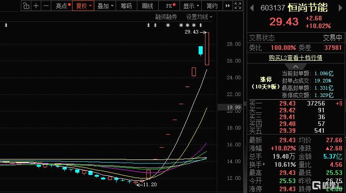Click 委差 value 37981

click(333, 48)
